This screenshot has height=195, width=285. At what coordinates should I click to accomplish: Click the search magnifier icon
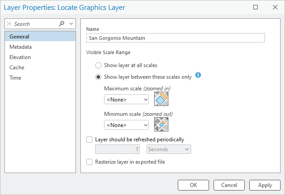[62, 24]
